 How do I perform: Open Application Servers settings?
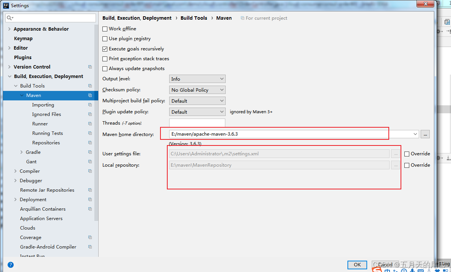(41, 219)
